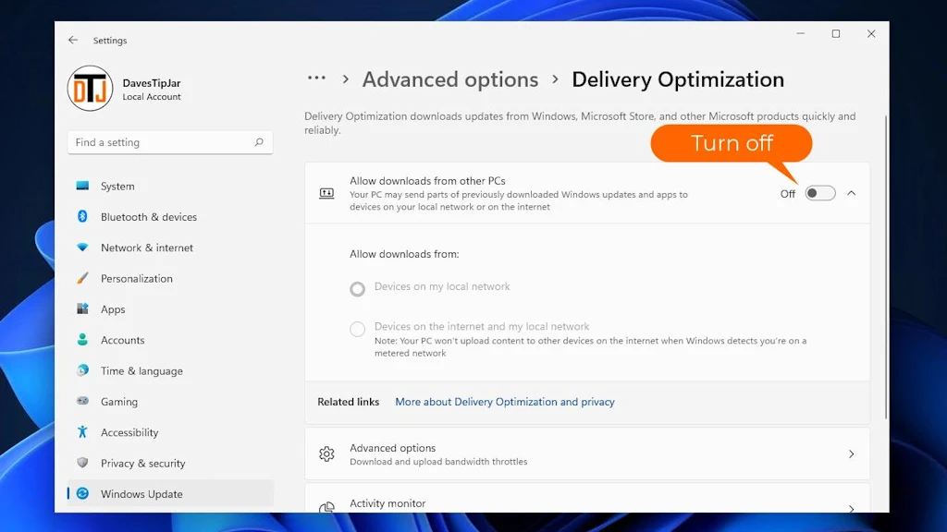
Task: Click Activity monitor title text
Action: click(x=387, y=503)
